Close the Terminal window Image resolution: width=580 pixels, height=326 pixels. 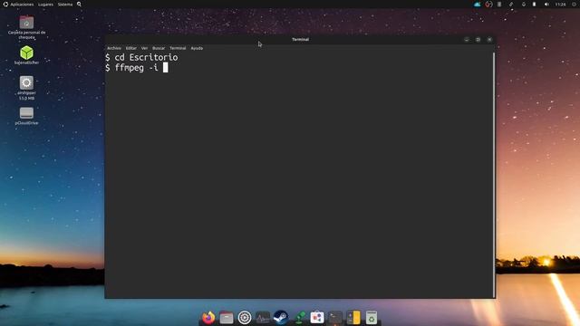click(x=489, y=40)
